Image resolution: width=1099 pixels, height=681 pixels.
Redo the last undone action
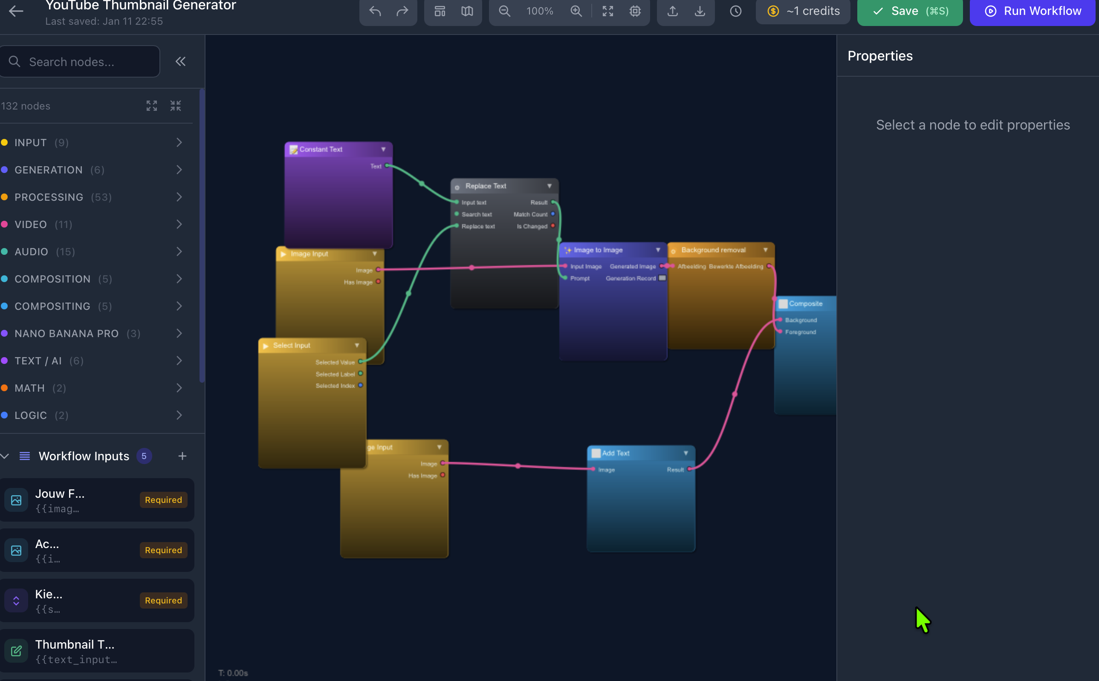pyautogui.click(x=402, y=11)
